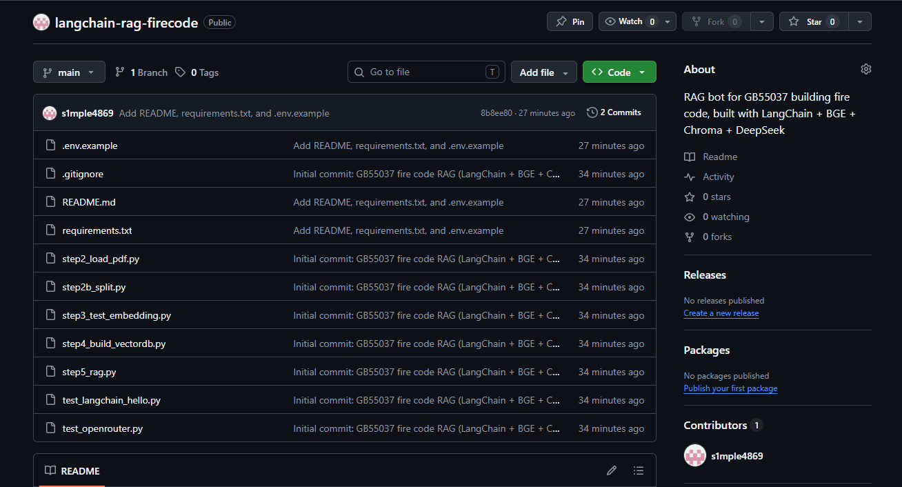902x487 pixels.
Task: Click the Fork button
Action: coord(716,21)
